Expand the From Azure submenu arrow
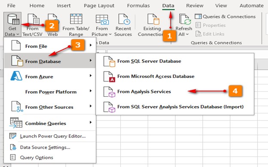Image resolution: width=268 pixels, height=167 pixels. point(91,75)
